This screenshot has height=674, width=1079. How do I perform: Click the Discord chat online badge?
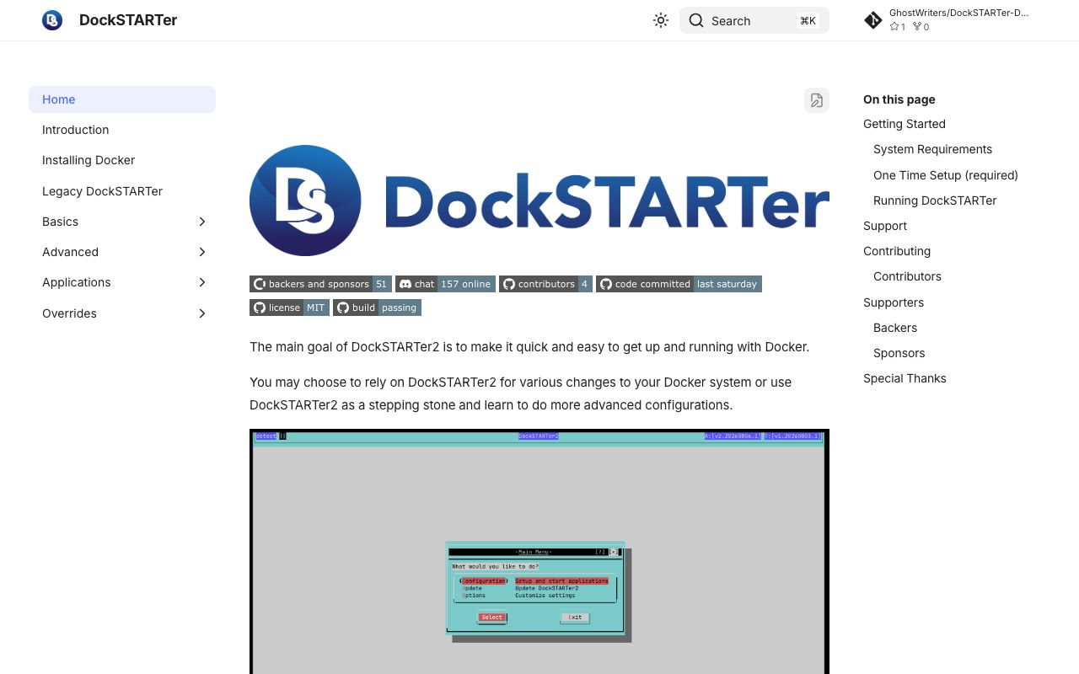pos(445,284)
